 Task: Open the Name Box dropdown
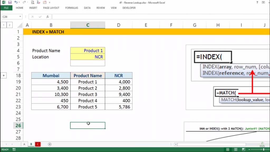point(20,17)
